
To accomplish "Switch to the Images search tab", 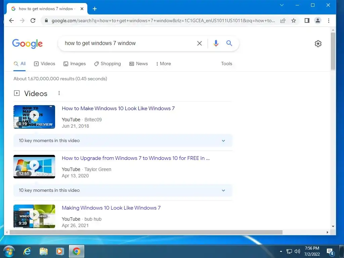I will tap(75, 63).
